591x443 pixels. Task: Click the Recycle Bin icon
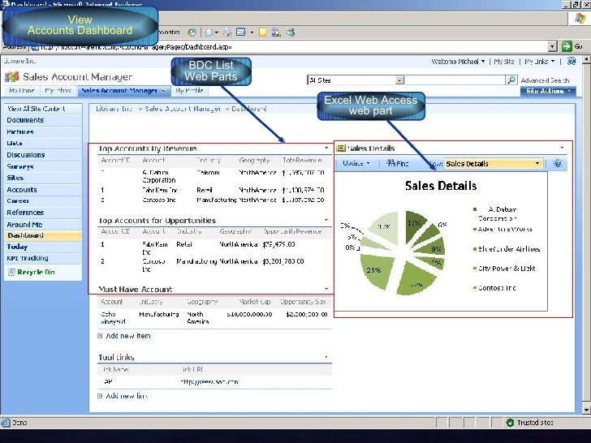click(11, 272)
